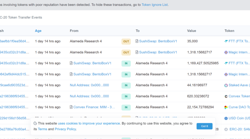Click the Age column header
The height and width of the screenshot is (139, 250).
click(x=38, y=31)
